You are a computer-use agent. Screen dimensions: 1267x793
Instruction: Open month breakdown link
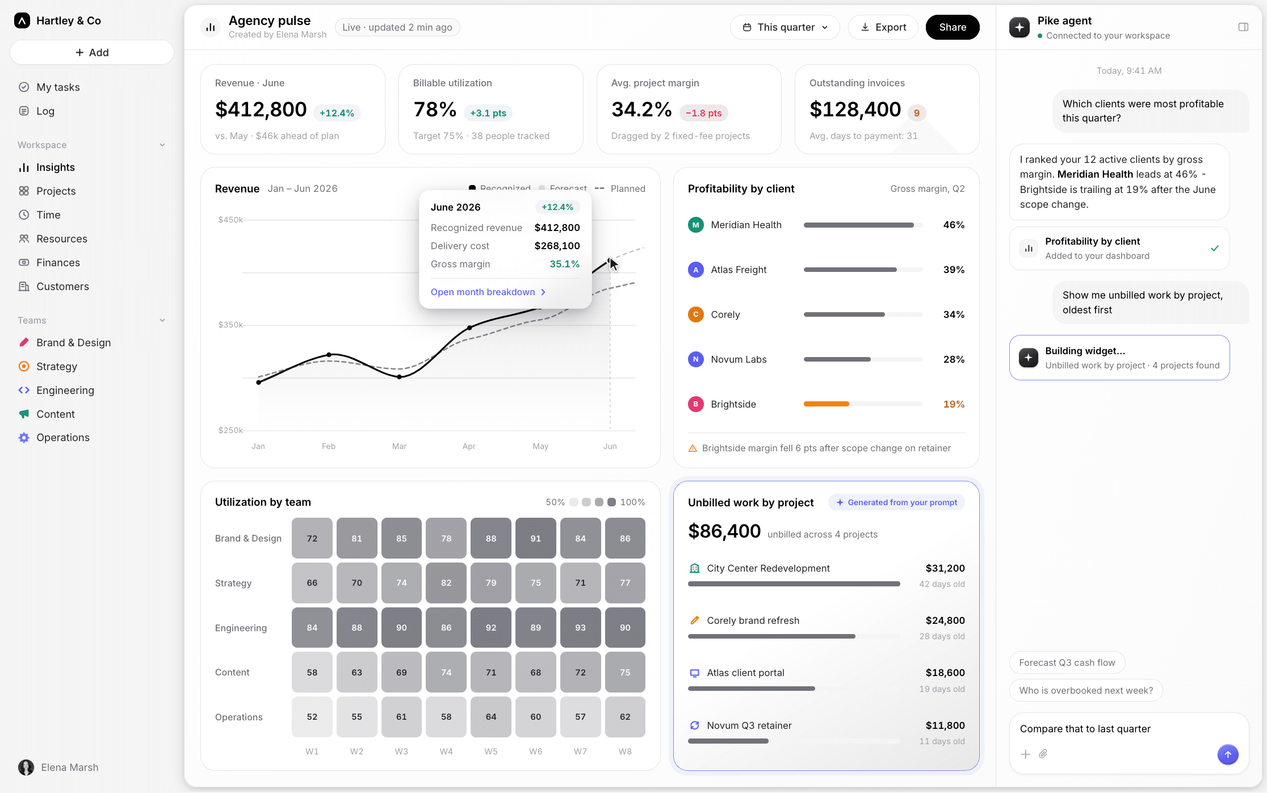pos(488,292)
